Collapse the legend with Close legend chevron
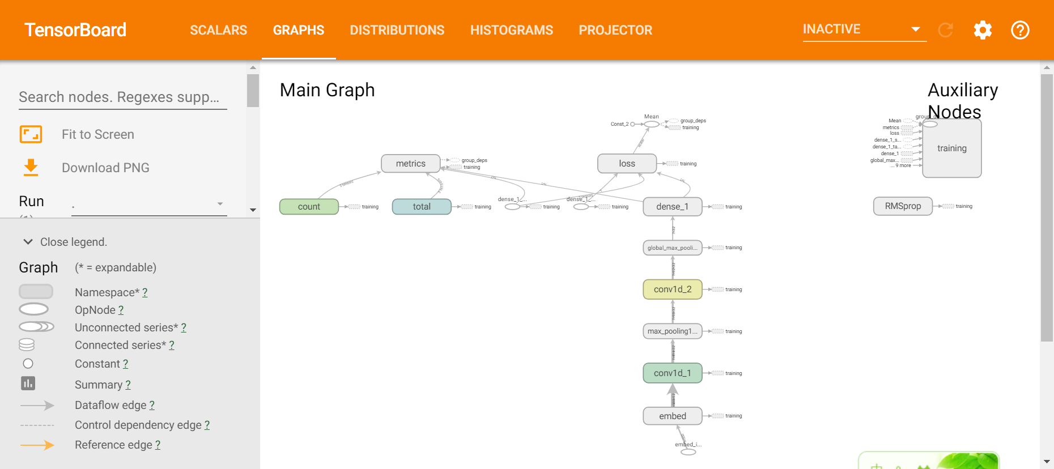 coord(28,242)
